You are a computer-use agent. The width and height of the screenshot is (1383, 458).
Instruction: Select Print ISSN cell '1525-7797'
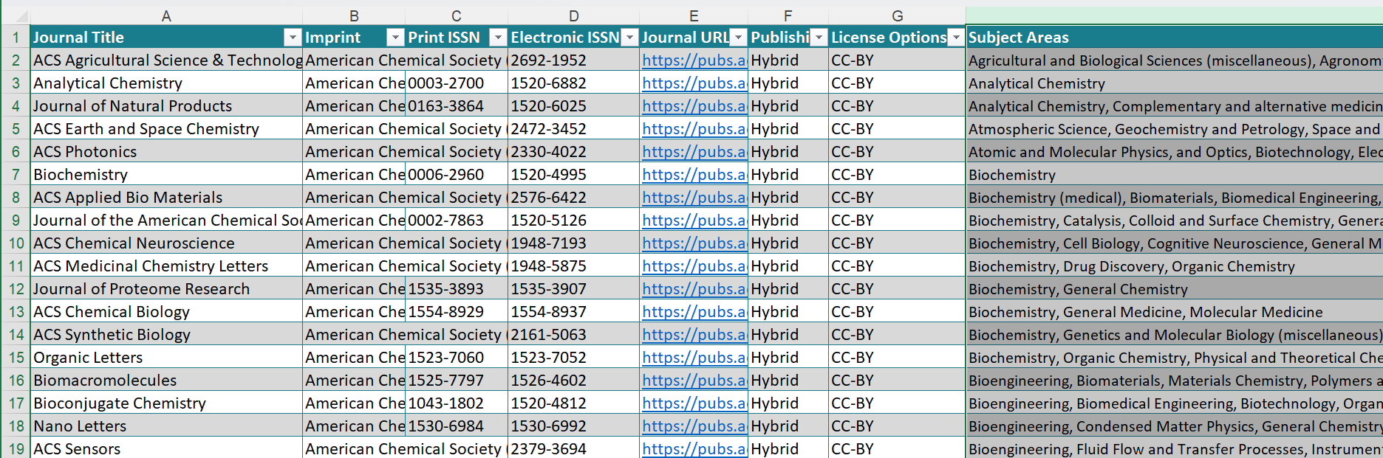coord(457,381)
